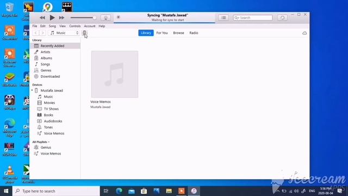Screen dimensions: 348x196
Task: Open the Up Next list view button
Action: (223, 18)
